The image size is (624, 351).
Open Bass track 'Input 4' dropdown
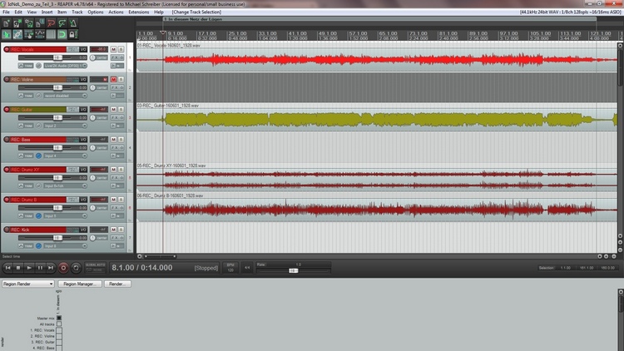65,156
